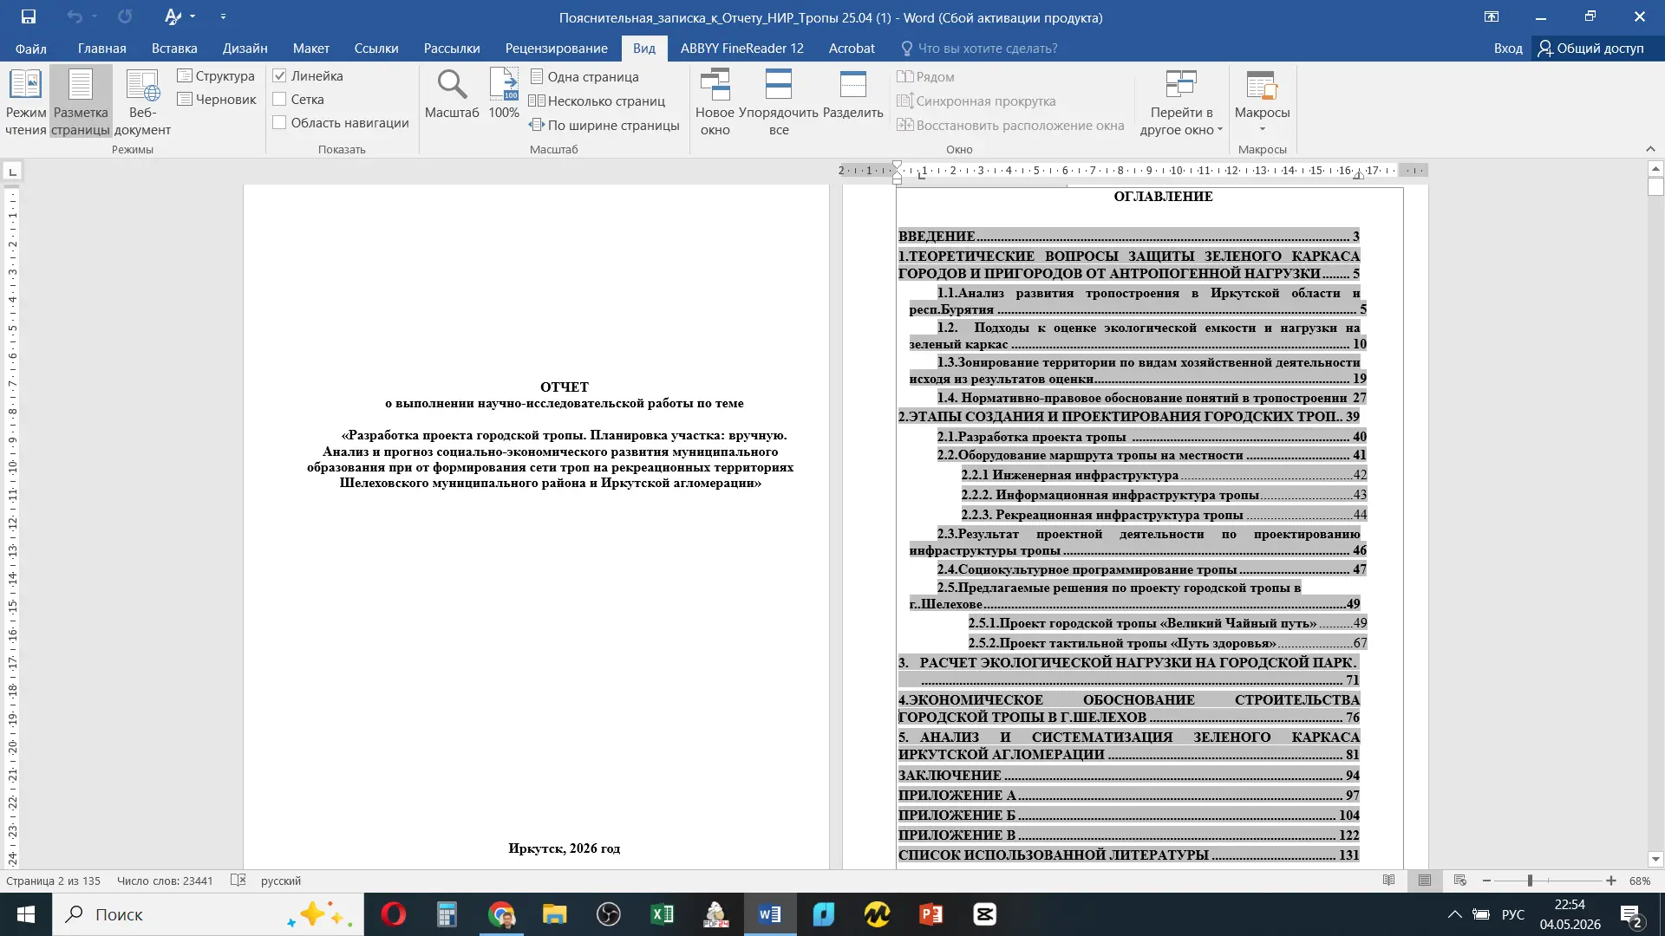Open the Calculator from taskbar
The image size is (1665, 936).
tap(447, 914)
